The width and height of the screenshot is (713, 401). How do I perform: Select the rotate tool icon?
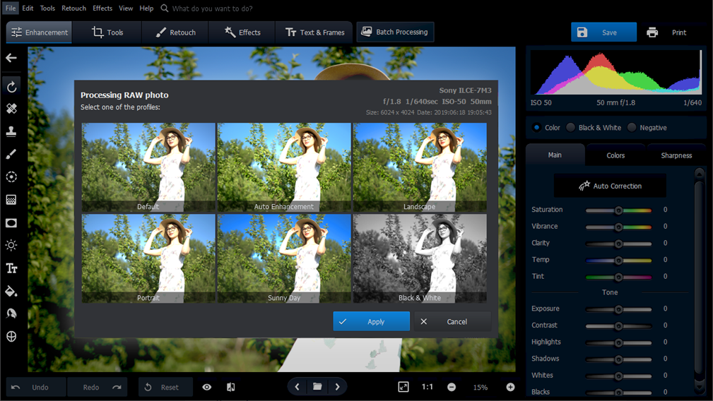pyautogui.click(x=11, y=86)
